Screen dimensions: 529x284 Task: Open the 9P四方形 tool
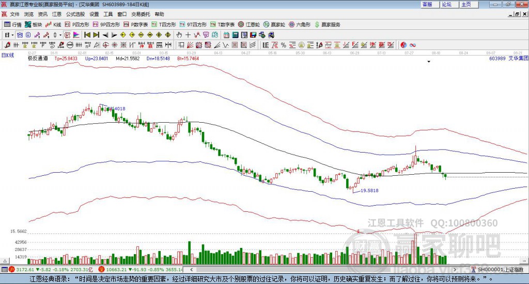pyautogui.click(x=106, y=25)
